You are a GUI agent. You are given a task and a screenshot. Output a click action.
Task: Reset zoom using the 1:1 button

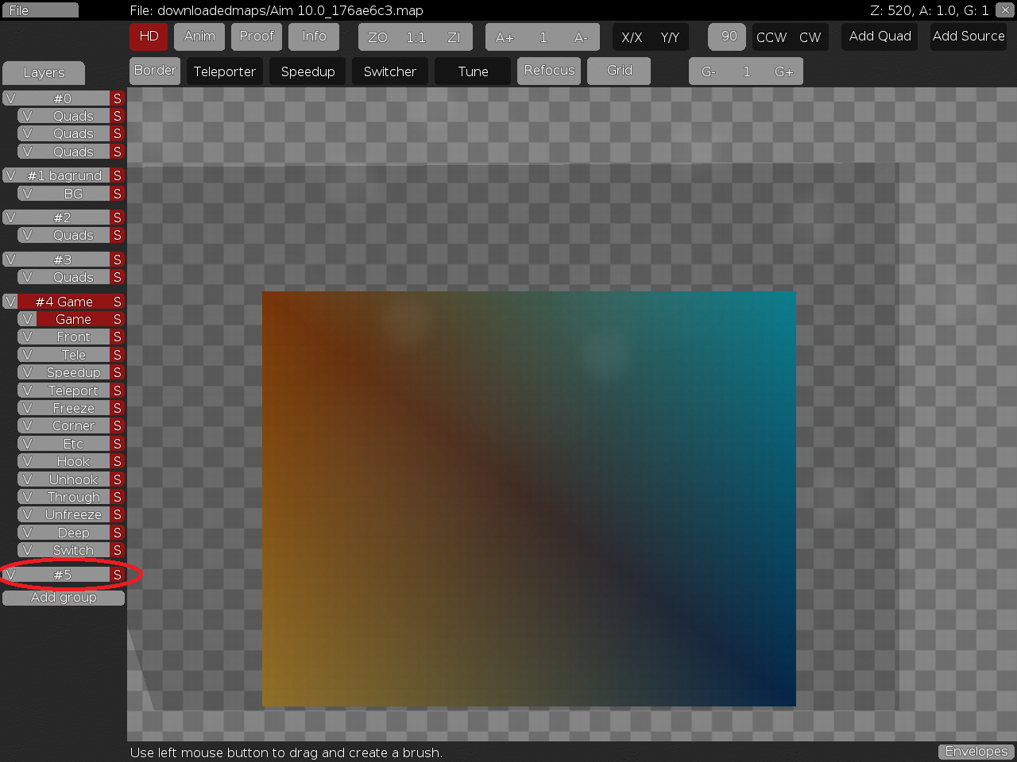416,37
